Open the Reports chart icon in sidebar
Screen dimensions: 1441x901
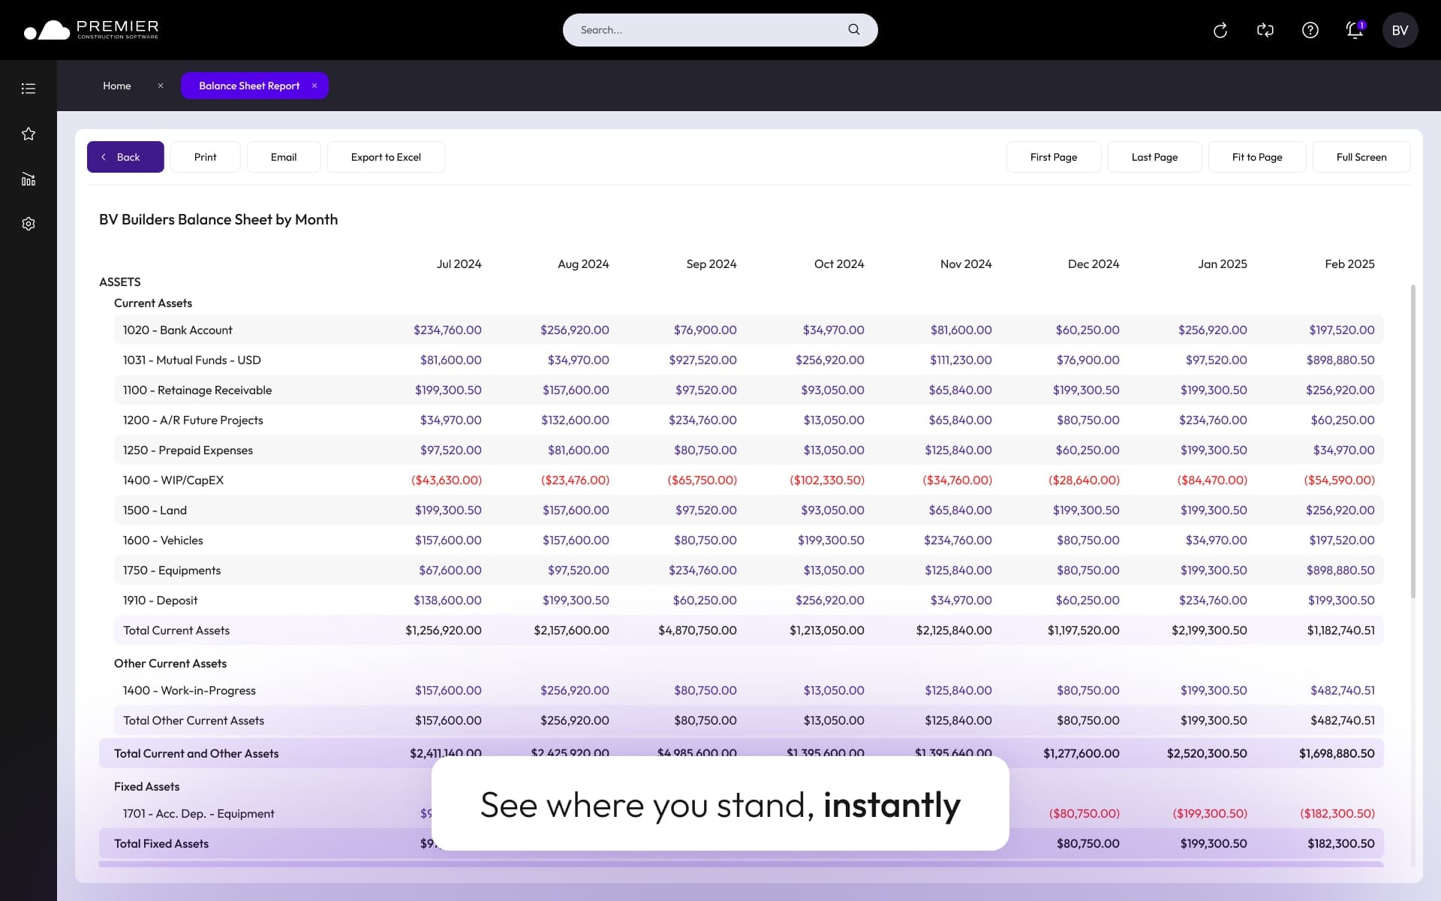(x=29, y=179)
